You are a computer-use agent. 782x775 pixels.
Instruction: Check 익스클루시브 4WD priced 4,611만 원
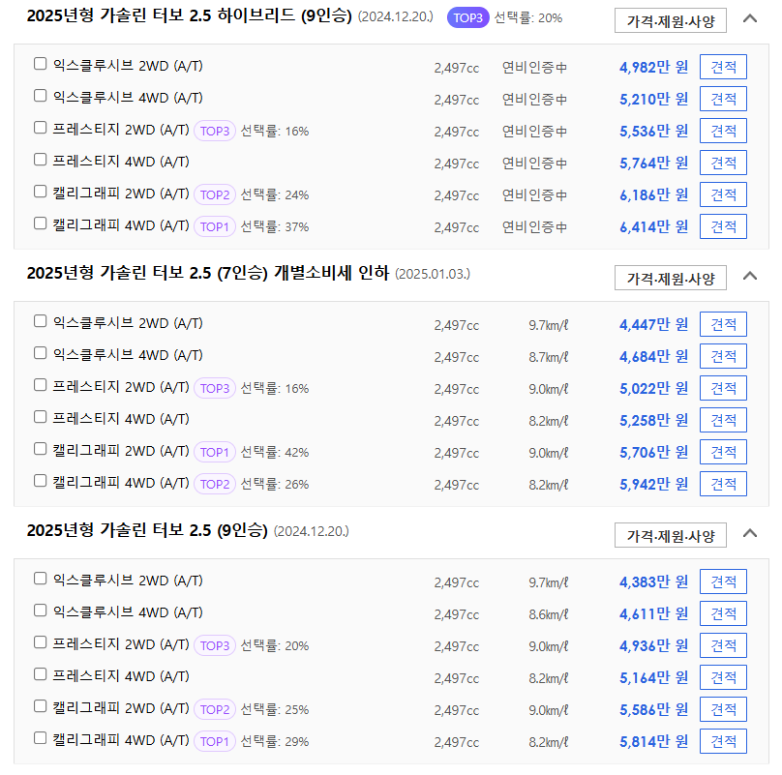pyautogui.click(x=40, y=611)
